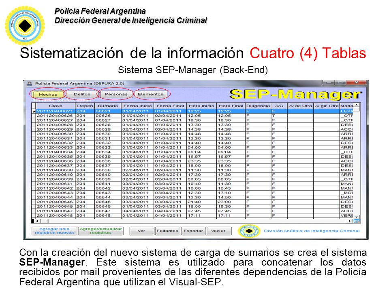Click scroll-down arrow of table scrollbar
The height and width of the screenshot is (291, 389).
(x=357, y=217)
